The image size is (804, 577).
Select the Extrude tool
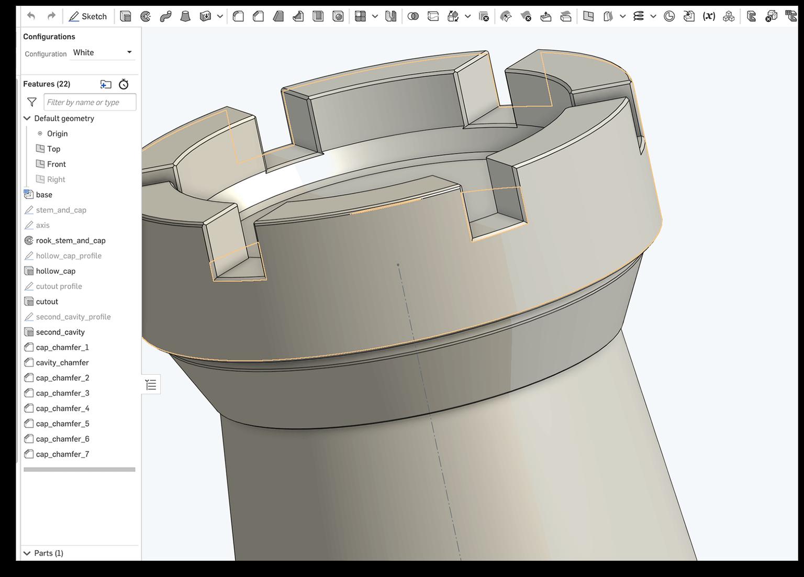coord(126,16)
